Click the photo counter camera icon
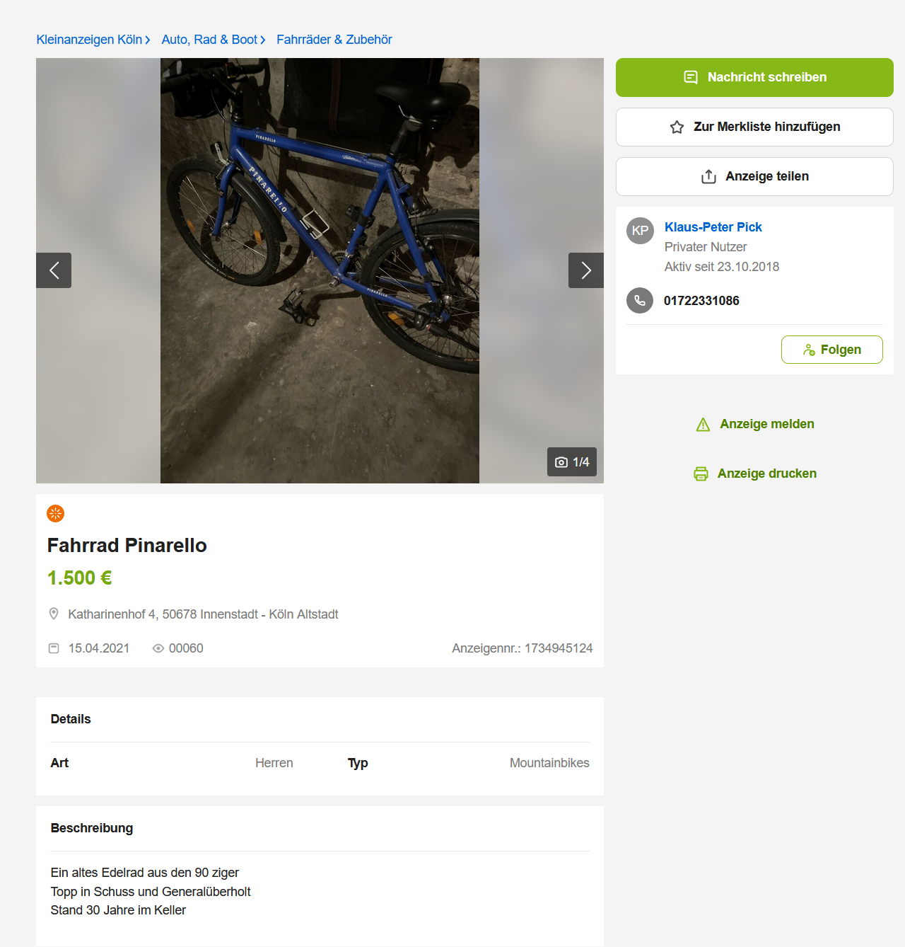 coord(561,462)
